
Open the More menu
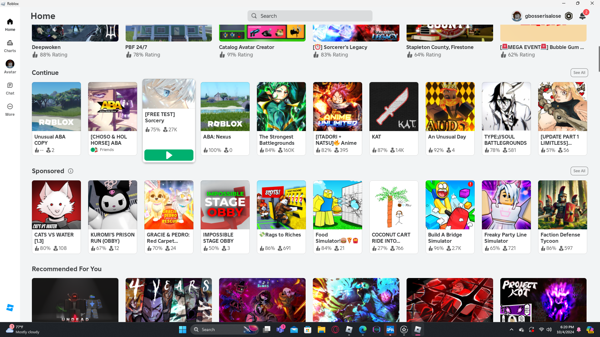point(10,110)
